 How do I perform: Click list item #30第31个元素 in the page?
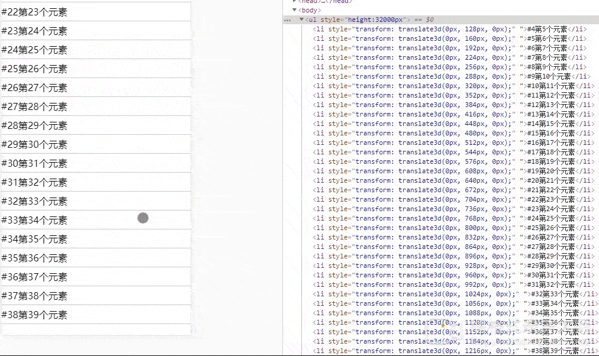point(95,163)
